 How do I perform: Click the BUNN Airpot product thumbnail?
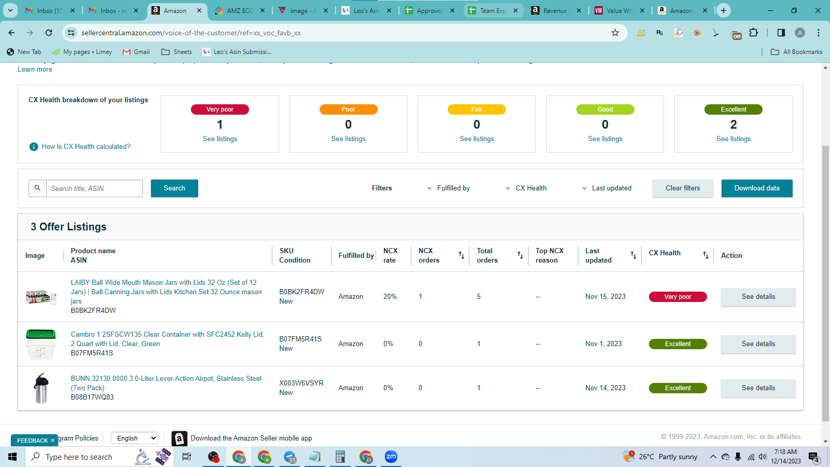[x=41, y=388]
